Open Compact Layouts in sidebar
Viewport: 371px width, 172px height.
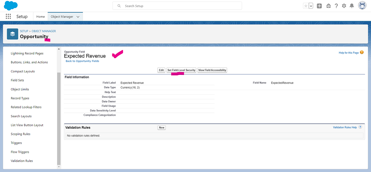[23, 71]
